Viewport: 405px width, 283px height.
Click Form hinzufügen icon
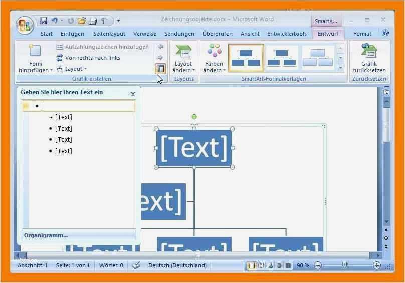[x=35, y=51]
